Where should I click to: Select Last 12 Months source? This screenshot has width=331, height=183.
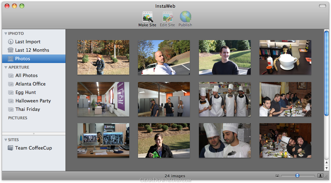click(34, 50)
